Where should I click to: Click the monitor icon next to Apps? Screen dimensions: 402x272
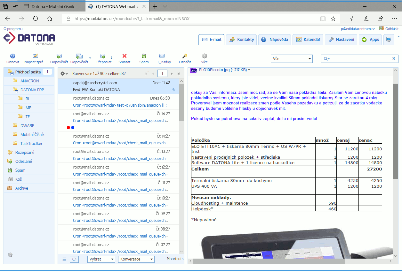[389, 40]
